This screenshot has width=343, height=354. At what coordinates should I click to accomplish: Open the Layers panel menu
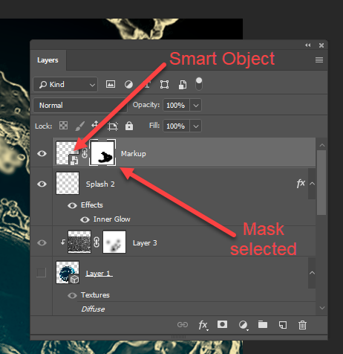319,60
